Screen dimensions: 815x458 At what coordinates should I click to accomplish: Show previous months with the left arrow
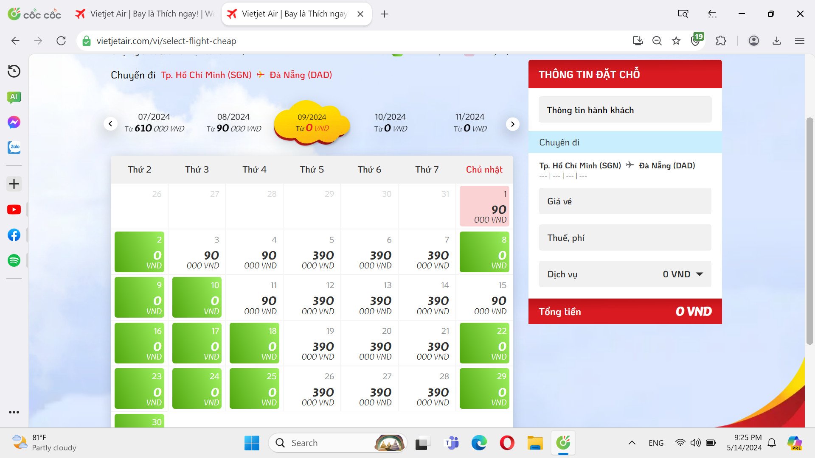[x=110, y=124]
